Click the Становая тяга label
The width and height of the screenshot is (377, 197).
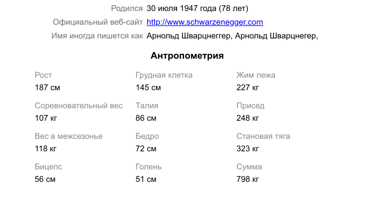coord(263,136)
